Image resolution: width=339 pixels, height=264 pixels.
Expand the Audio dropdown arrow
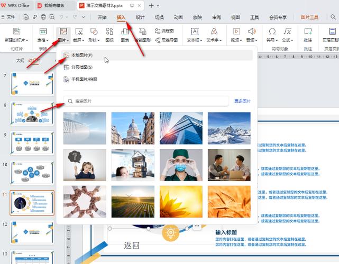click(256, 40)
